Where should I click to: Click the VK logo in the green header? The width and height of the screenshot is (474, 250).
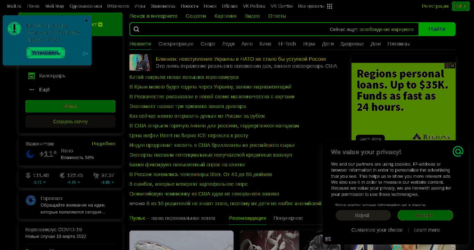pyautogui.click(x=100, y=24)
